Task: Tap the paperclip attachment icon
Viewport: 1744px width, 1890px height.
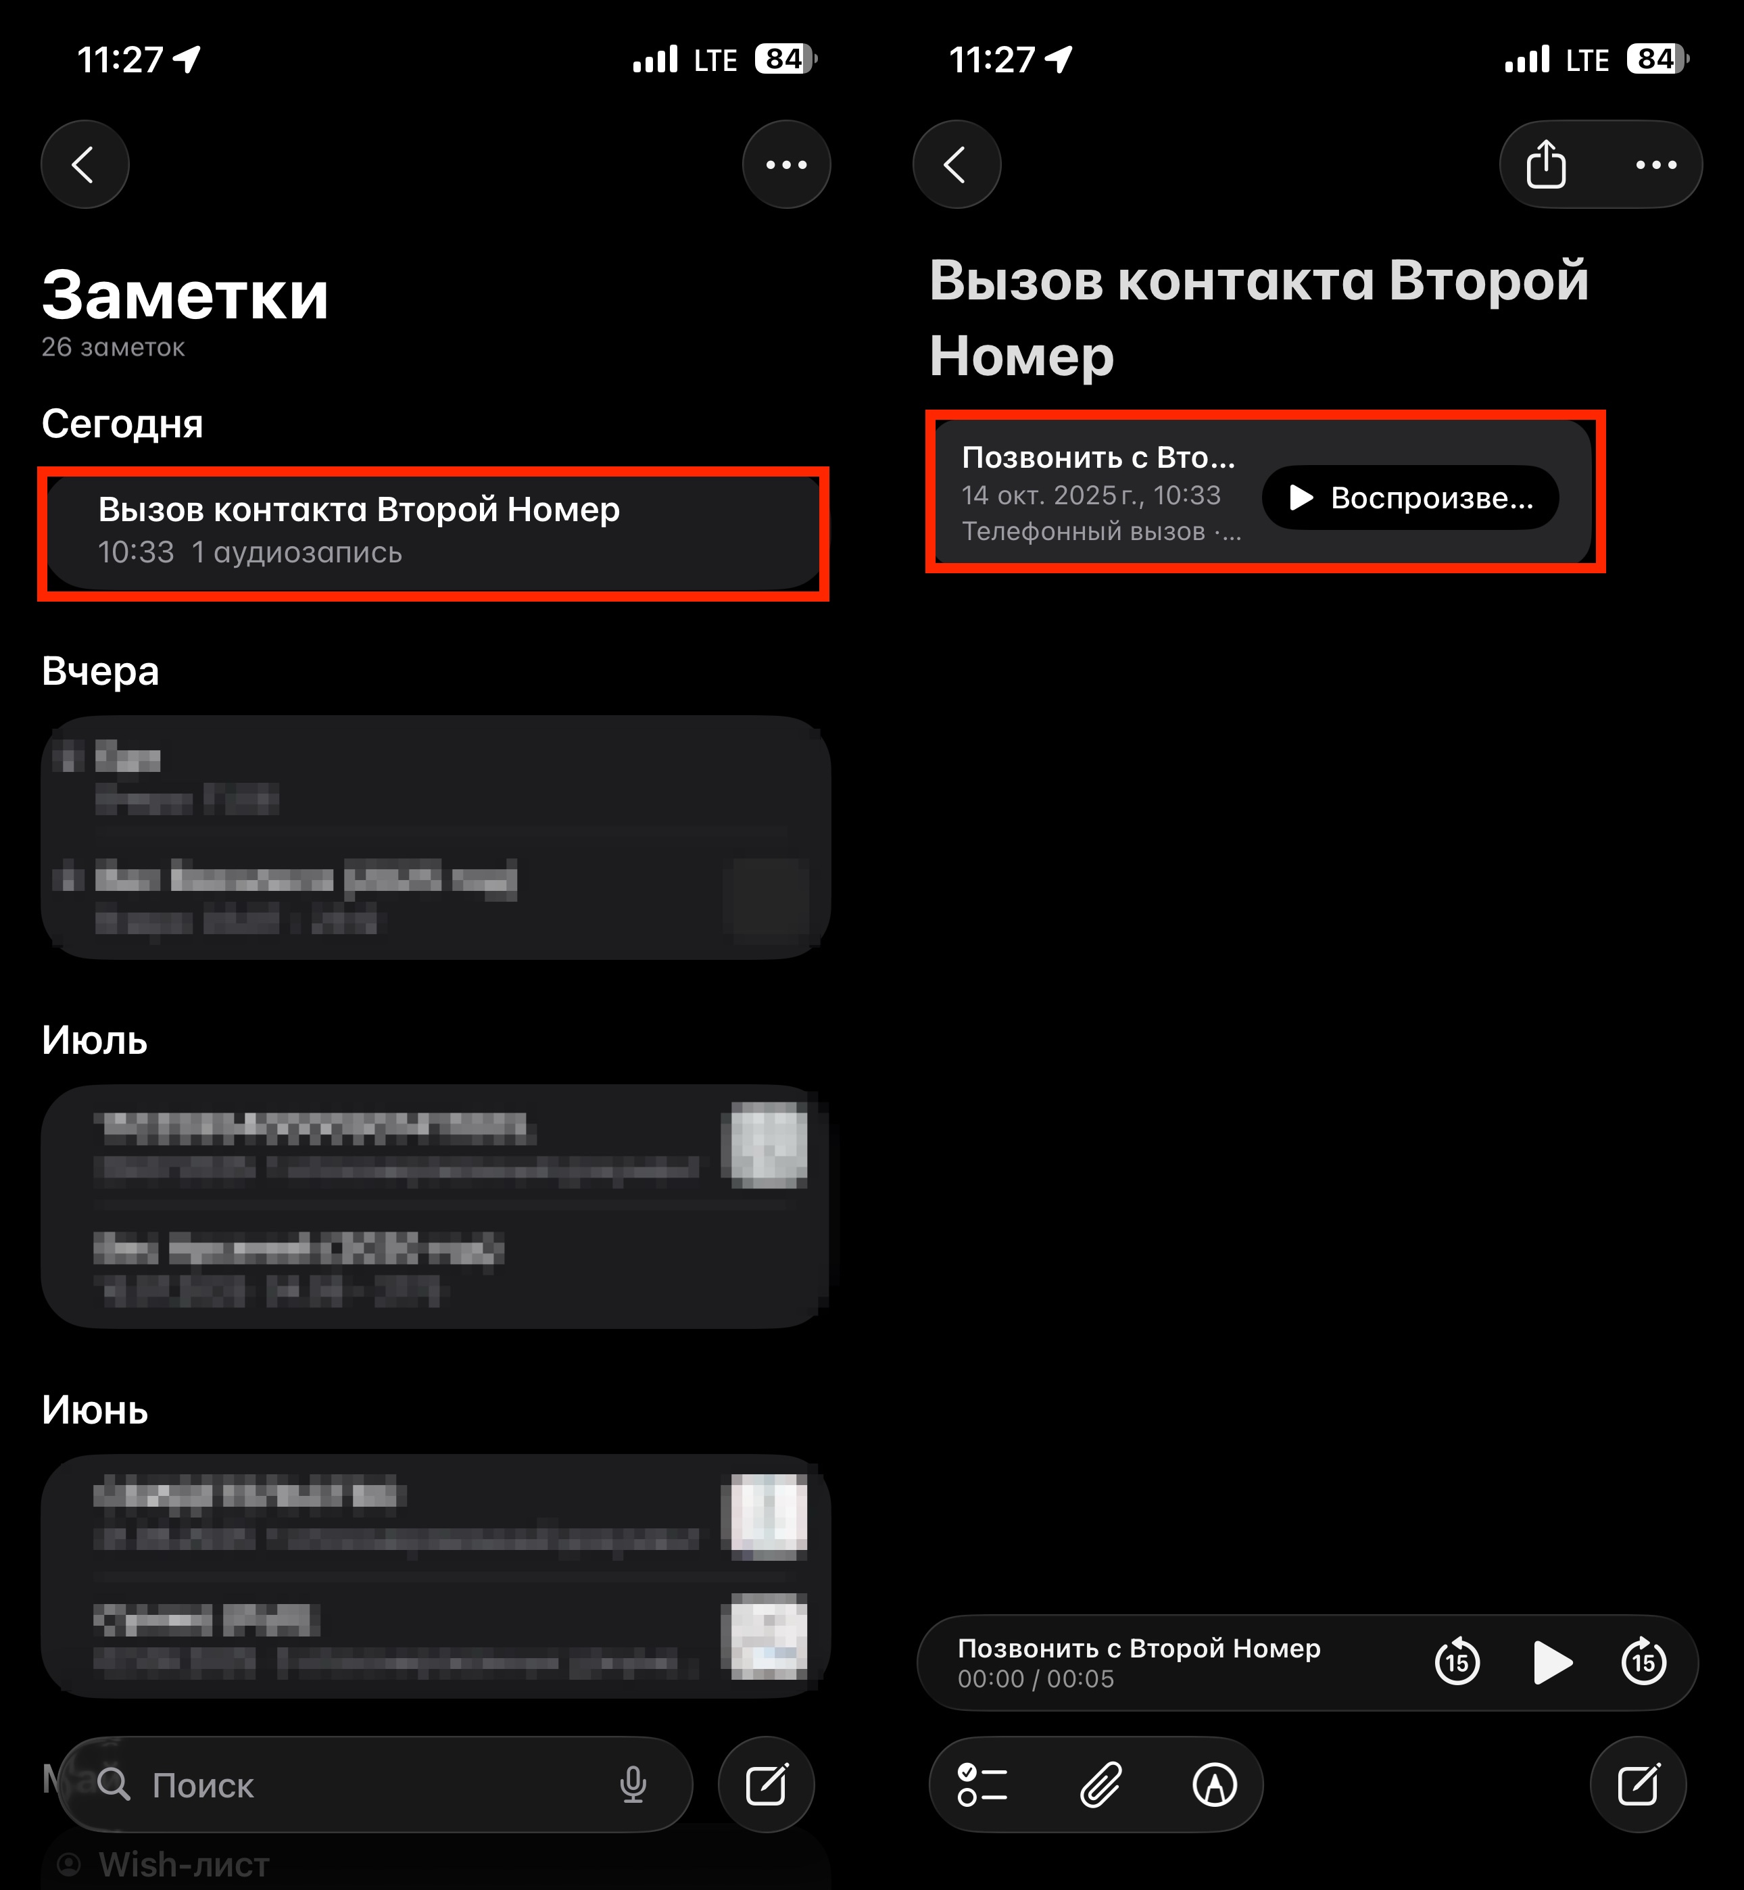Action: [x=1100, y=1785]
